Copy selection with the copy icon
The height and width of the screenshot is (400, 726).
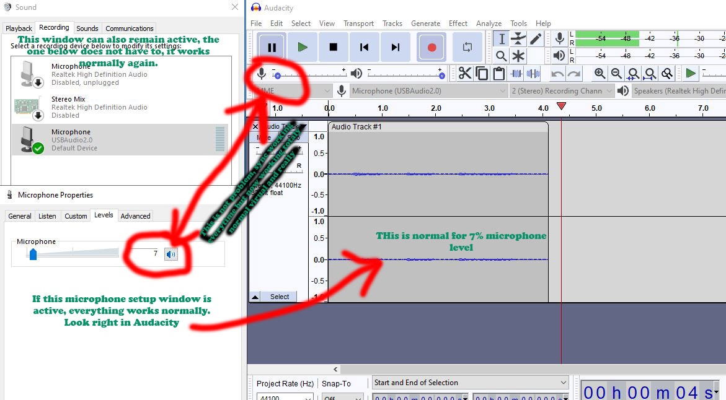[x=482, y=74]
